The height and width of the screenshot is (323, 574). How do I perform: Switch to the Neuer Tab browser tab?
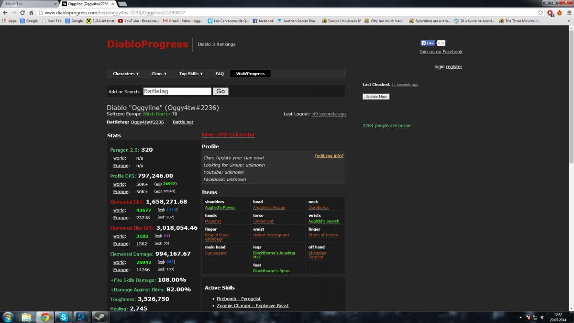(x=29, y=4)
